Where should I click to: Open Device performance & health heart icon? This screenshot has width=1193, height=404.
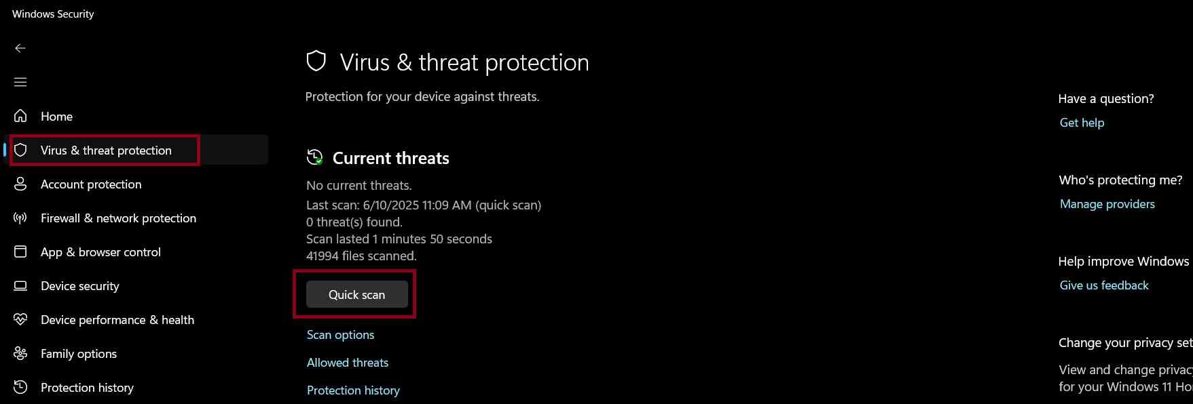[x=20, y=319]
